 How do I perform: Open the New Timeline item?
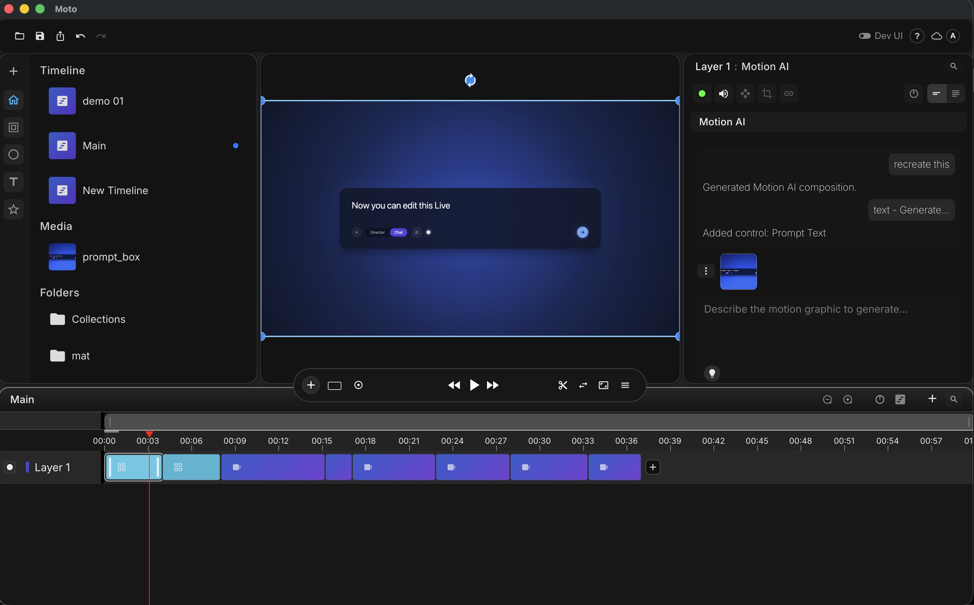point(144,190)
